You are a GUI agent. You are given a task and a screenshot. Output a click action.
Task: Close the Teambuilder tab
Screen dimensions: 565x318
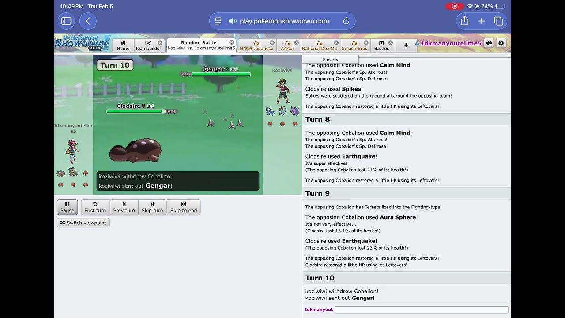160,43
